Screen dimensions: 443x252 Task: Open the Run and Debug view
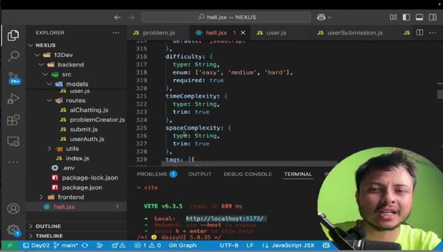pyautogui.click(x=13, y=99)
